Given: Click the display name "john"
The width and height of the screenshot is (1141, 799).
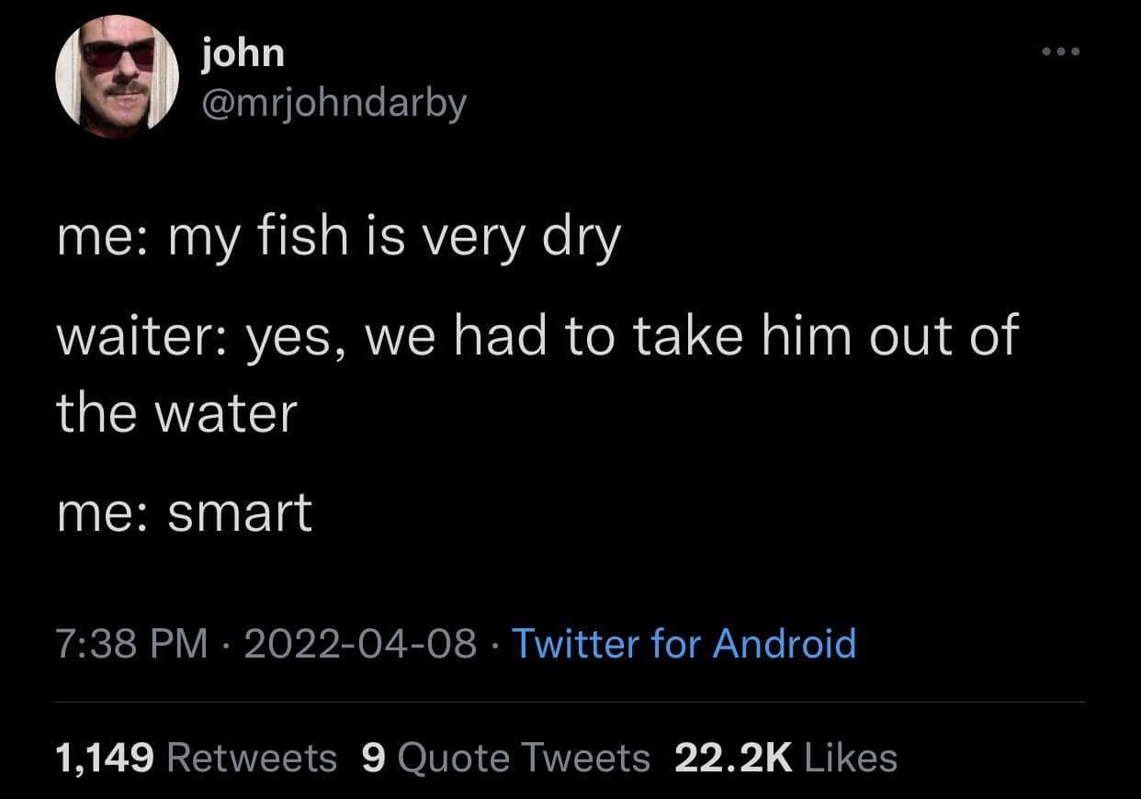Looking at the screenshot, I should click(243, 52).
